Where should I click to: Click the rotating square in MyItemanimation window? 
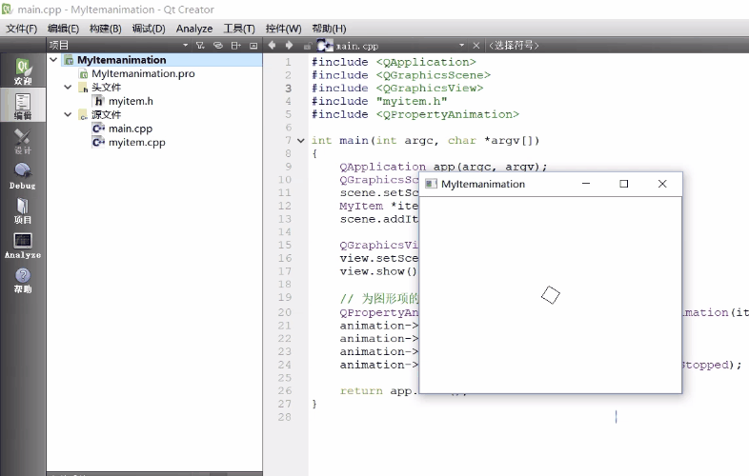[550, 295]
